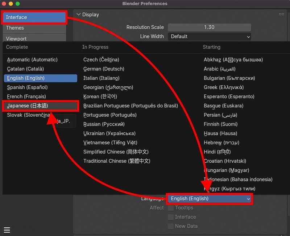290x236 pixels.
Task: Click the green zoom window button
Action: [x=17, y=4]
